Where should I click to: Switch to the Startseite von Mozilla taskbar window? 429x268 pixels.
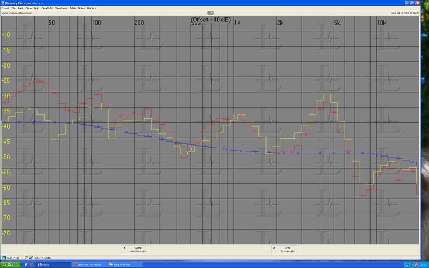pyautogui.click(x=89, y=265)
